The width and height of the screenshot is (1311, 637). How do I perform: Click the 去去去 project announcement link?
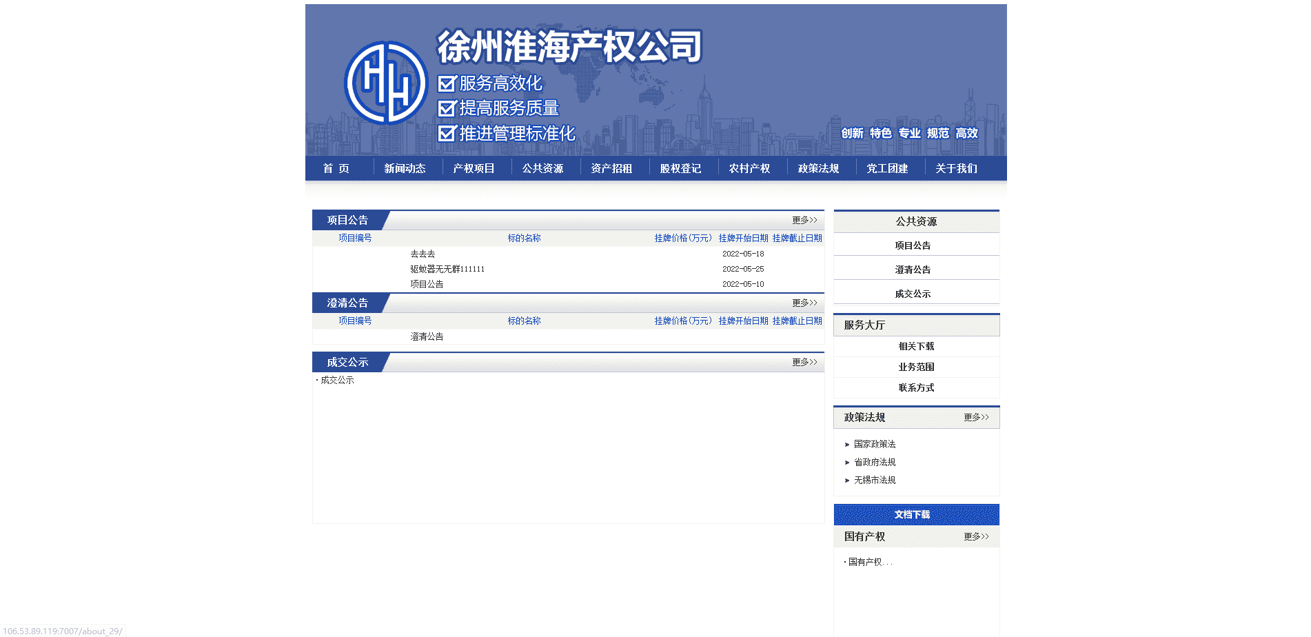pos(423,254)
